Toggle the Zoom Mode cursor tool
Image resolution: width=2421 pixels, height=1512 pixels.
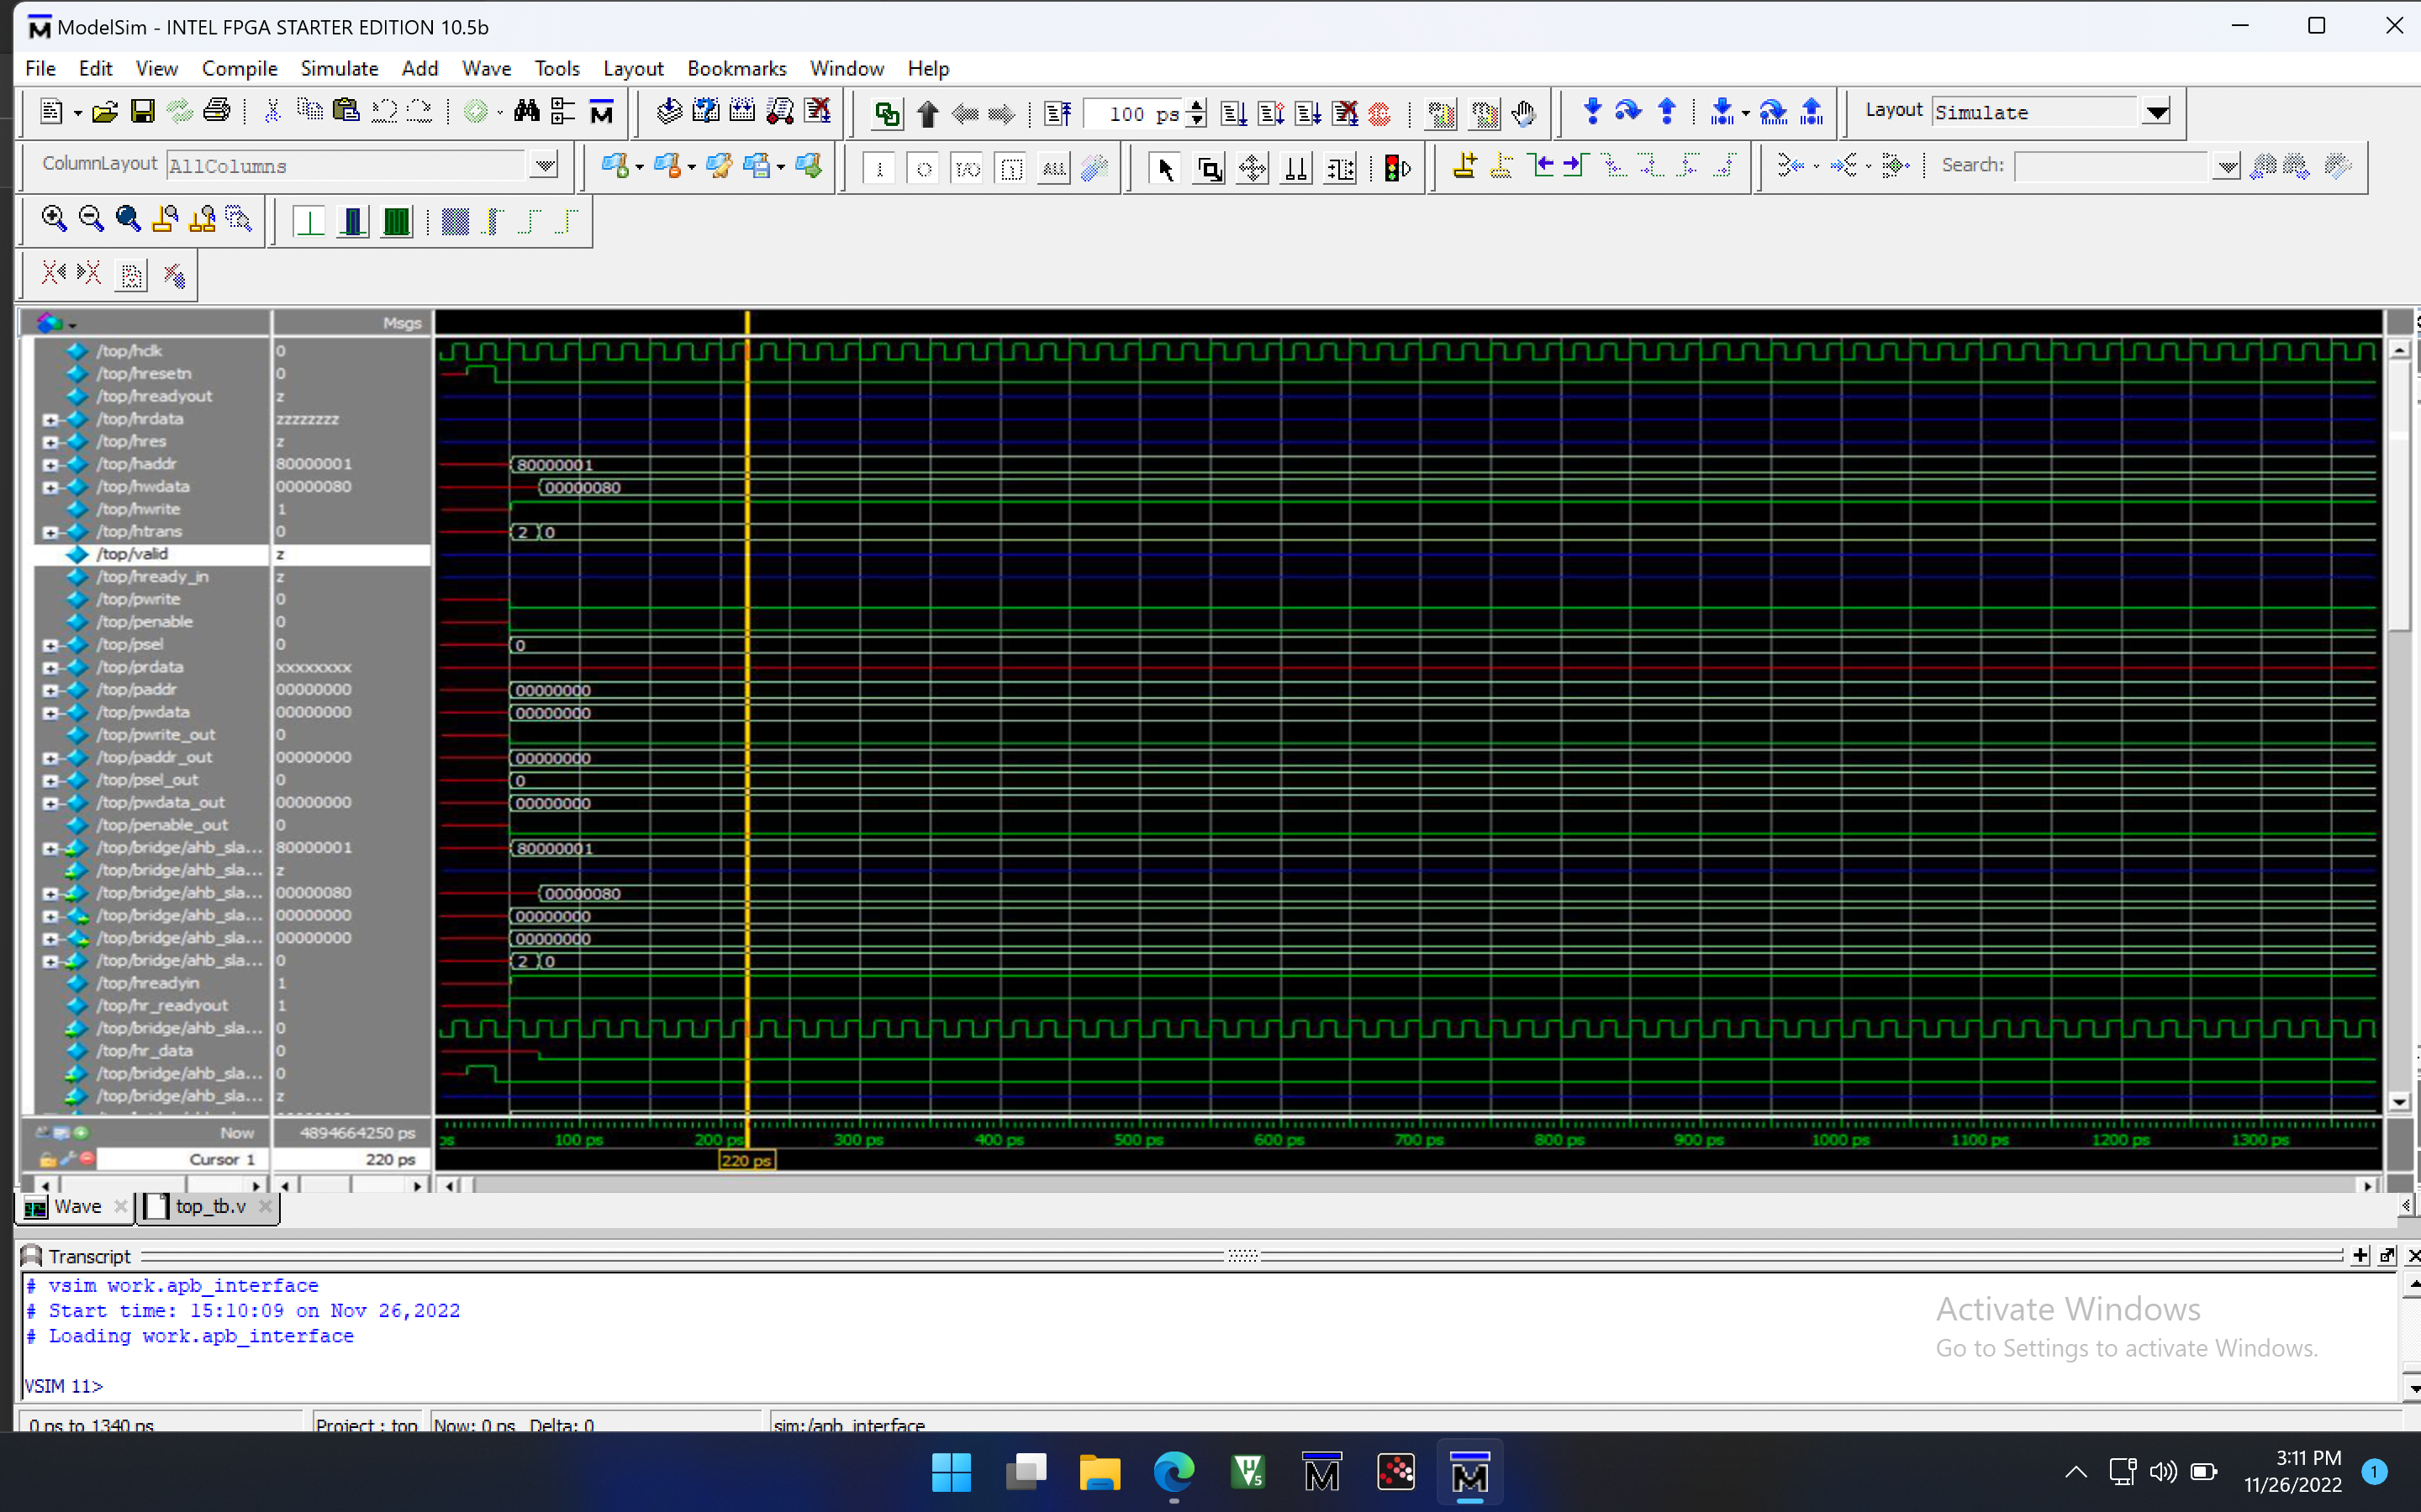point(1209,168)
